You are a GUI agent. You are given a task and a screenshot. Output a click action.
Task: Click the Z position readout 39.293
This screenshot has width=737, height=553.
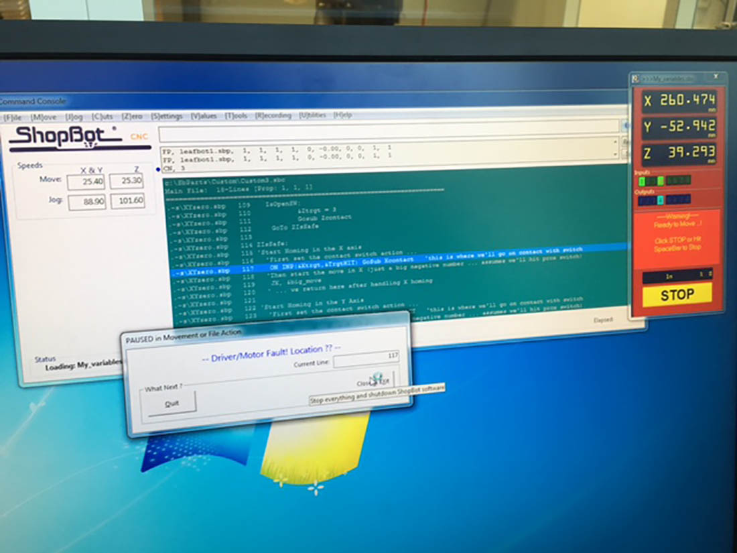(x=679, y=153)
